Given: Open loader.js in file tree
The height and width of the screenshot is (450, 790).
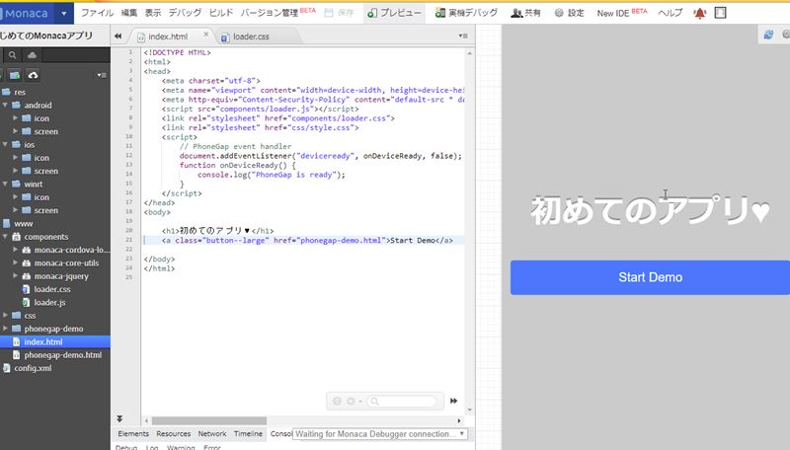Looking at the screenshot, I should coord(49,303).
